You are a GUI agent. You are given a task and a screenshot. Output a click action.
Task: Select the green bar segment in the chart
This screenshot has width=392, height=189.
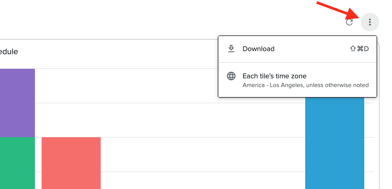pyautogui.click(x=17, y=163)
